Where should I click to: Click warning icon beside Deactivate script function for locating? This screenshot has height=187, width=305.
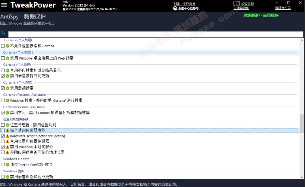click(x=7, y=136)
